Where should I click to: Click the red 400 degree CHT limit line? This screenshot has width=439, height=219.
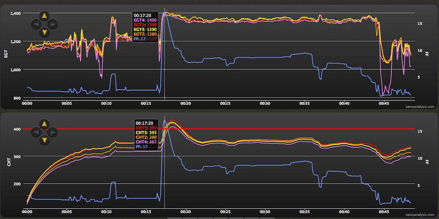[279, 129]
